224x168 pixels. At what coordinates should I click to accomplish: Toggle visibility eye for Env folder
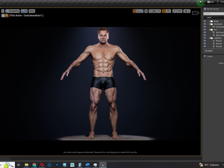point(205,29)
